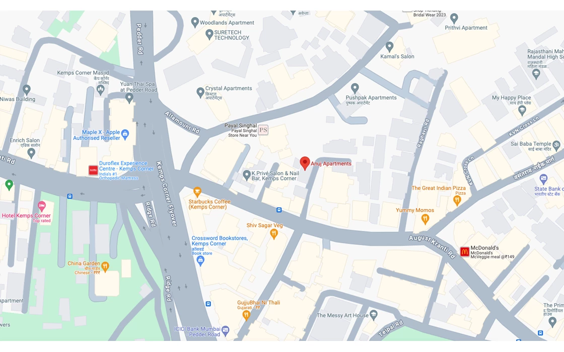Click the red Anuj Apartments location pin

[305, 163]
